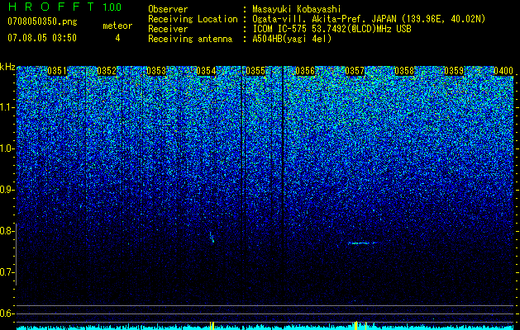Click the short meteor echo near 0354
This screenshot has width=520, height=330.
(212, 237)
